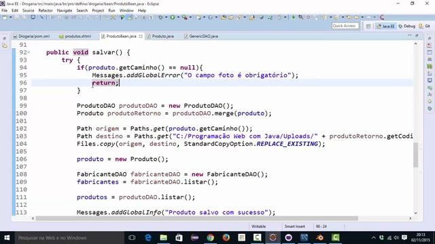Click the green Run toolbar icon
This screenshot has width=435, height=244.
coord(173,18)
